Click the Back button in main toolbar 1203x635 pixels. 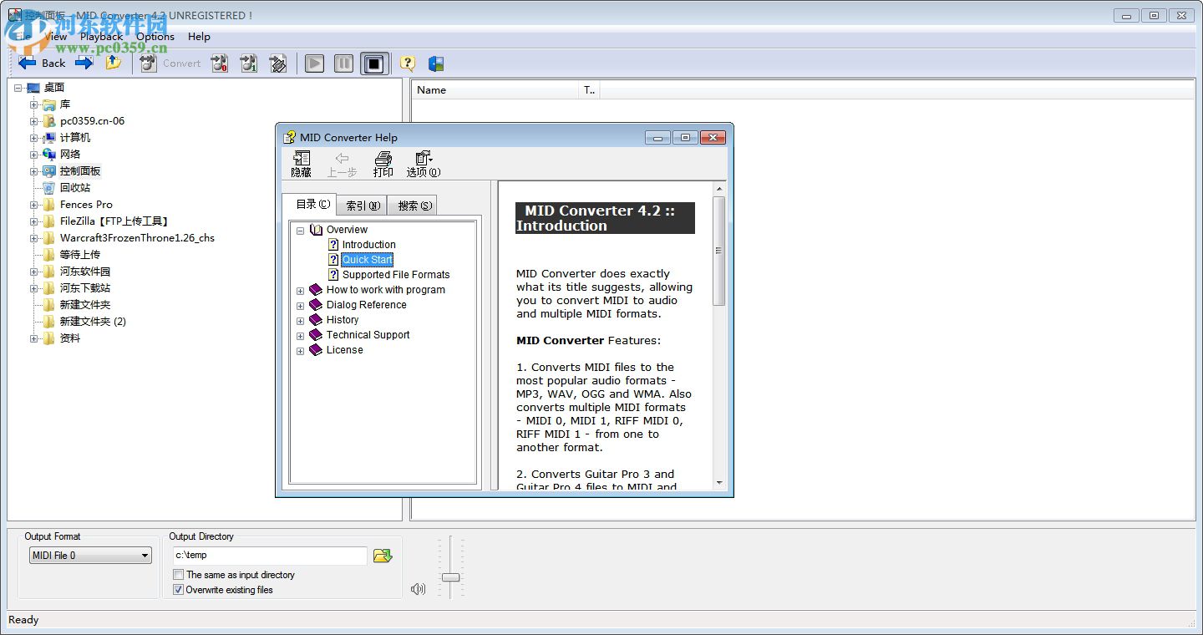pos(42,63)
